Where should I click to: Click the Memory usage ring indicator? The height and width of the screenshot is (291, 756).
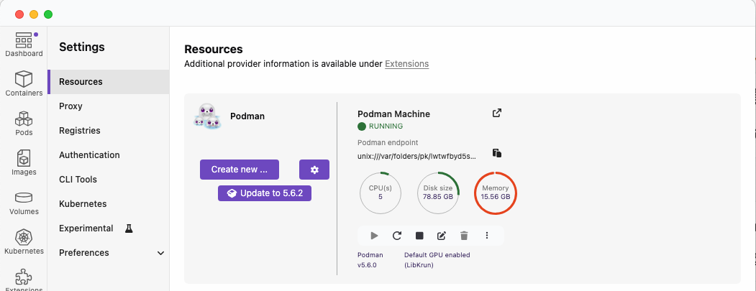click(495, 193)
